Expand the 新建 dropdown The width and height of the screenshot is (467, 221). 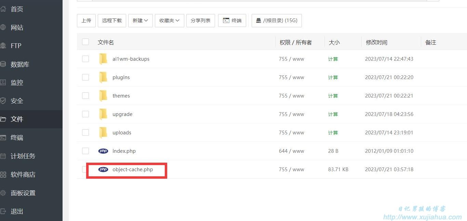point(140,20)
